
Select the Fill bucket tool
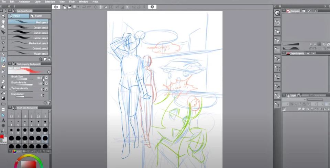click(x=3, y=93)
